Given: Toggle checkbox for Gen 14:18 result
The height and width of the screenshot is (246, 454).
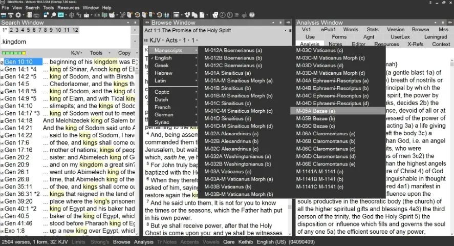Looking at the screenshot, I should point(2,121).
